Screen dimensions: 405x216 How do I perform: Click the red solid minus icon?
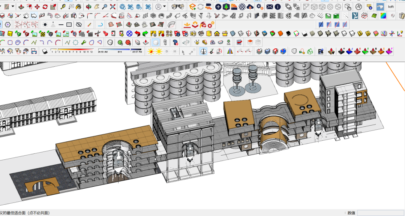click(128, 42)
